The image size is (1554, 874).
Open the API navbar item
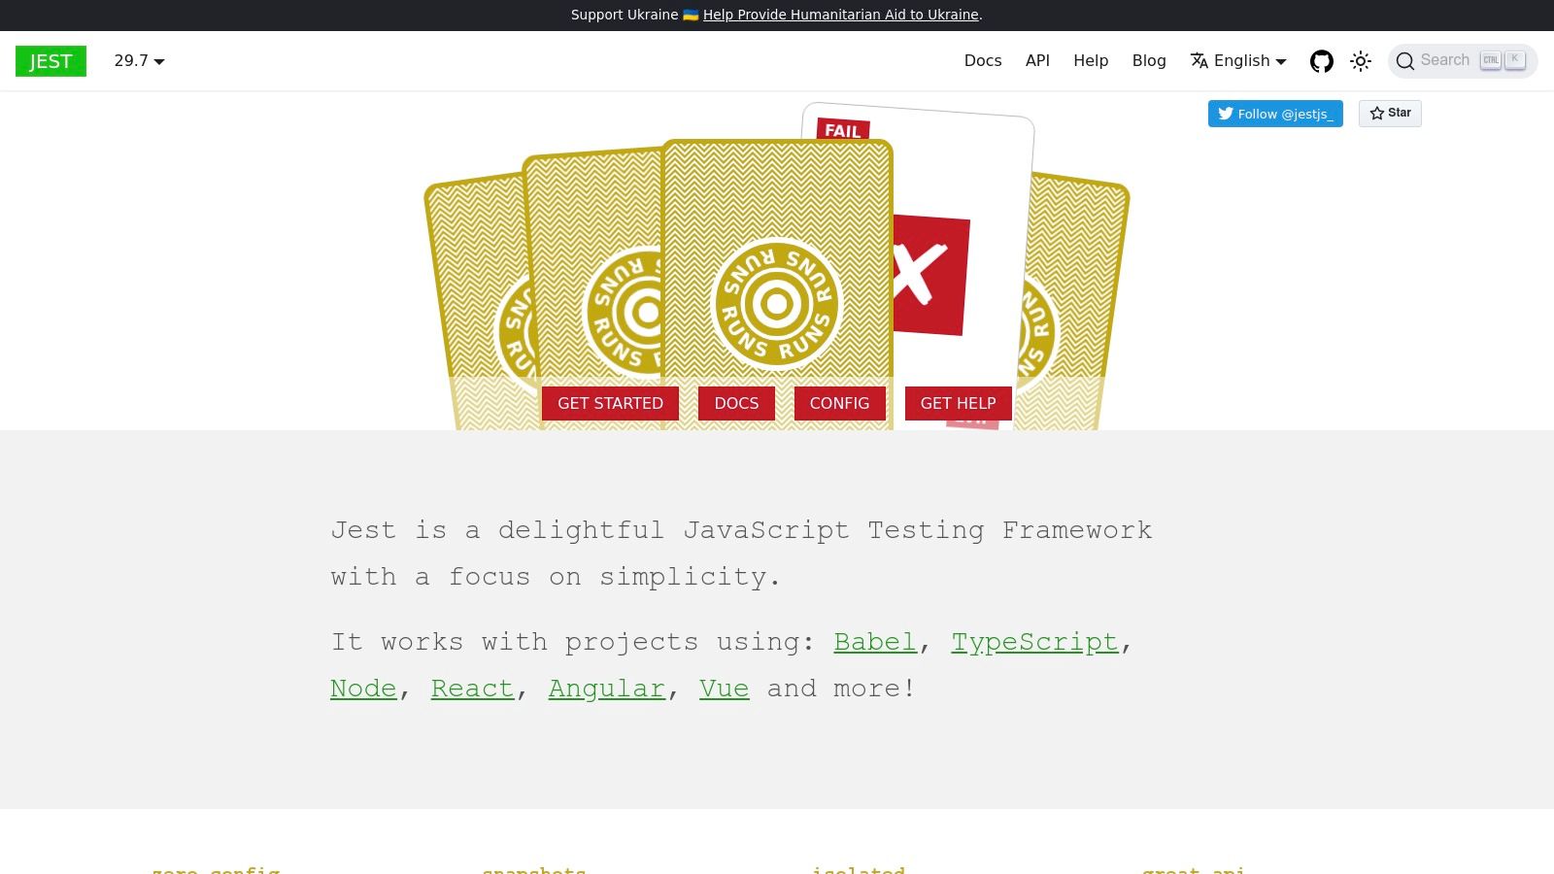click(1037, 61)
